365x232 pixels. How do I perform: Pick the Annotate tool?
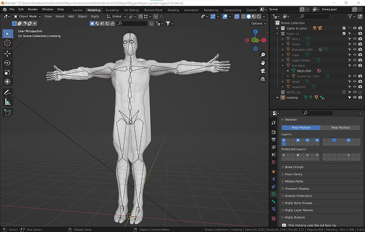(8, 92)
